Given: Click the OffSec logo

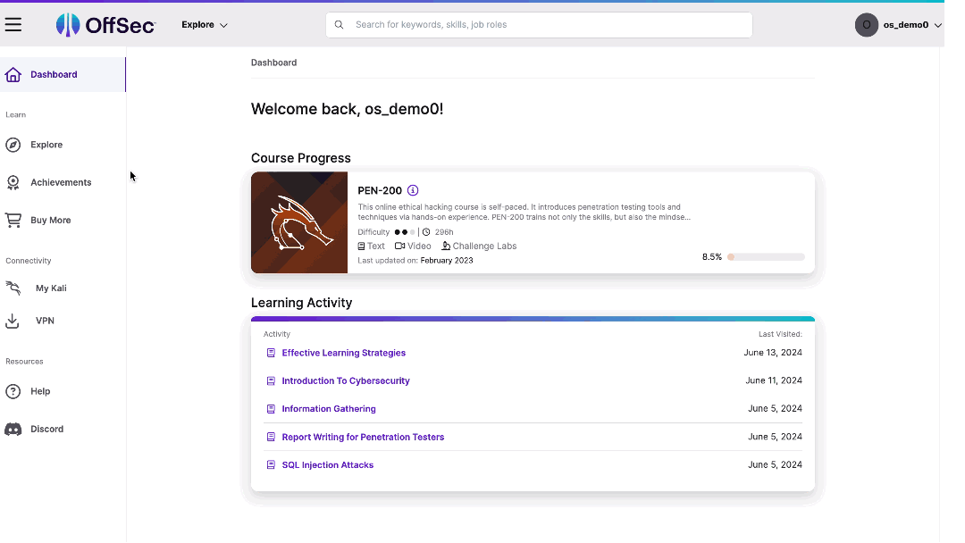Looking at the screenshot, I should point(105,25).
